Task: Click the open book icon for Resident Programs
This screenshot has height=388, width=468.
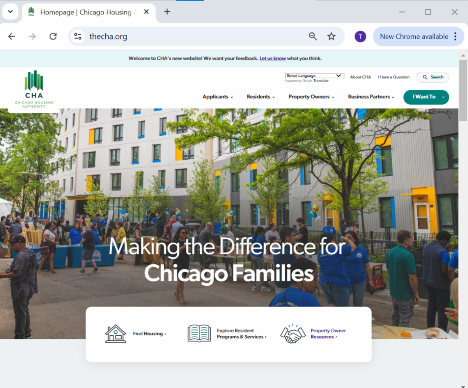Action: click(199, 333)
